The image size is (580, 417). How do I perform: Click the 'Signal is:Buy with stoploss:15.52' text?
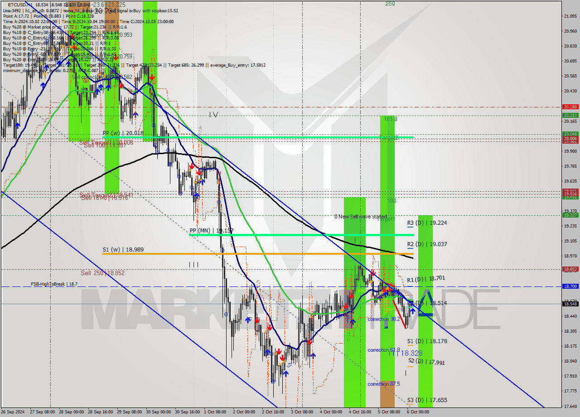coord(147,10)
